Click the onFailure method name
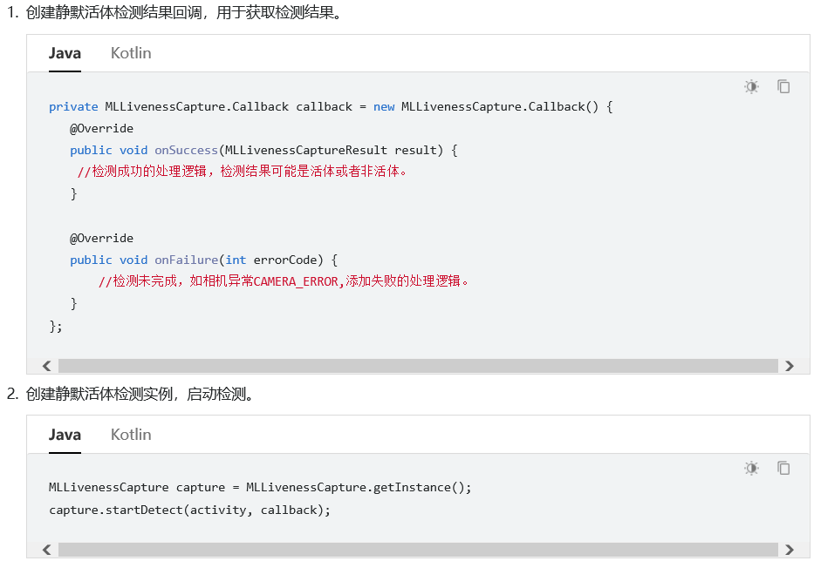Image resolution: width=814 pixels, height=588 pixels. point(187,260)
